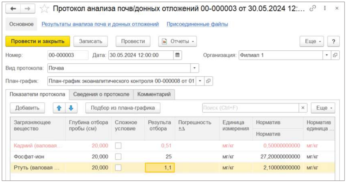346x182 pixels.
Task: Expand the Вид протокола dropdown
Action: point(195,68)
